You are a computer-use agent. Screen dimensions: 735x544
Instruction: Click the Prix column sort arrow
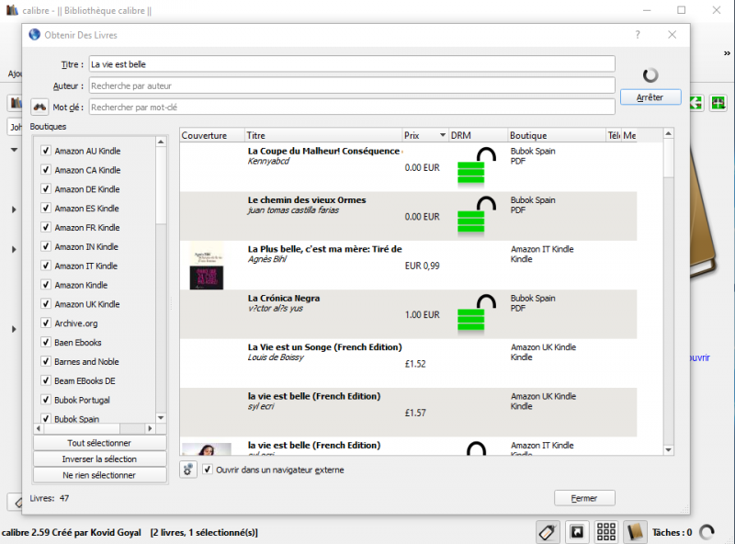coord(443,136)
